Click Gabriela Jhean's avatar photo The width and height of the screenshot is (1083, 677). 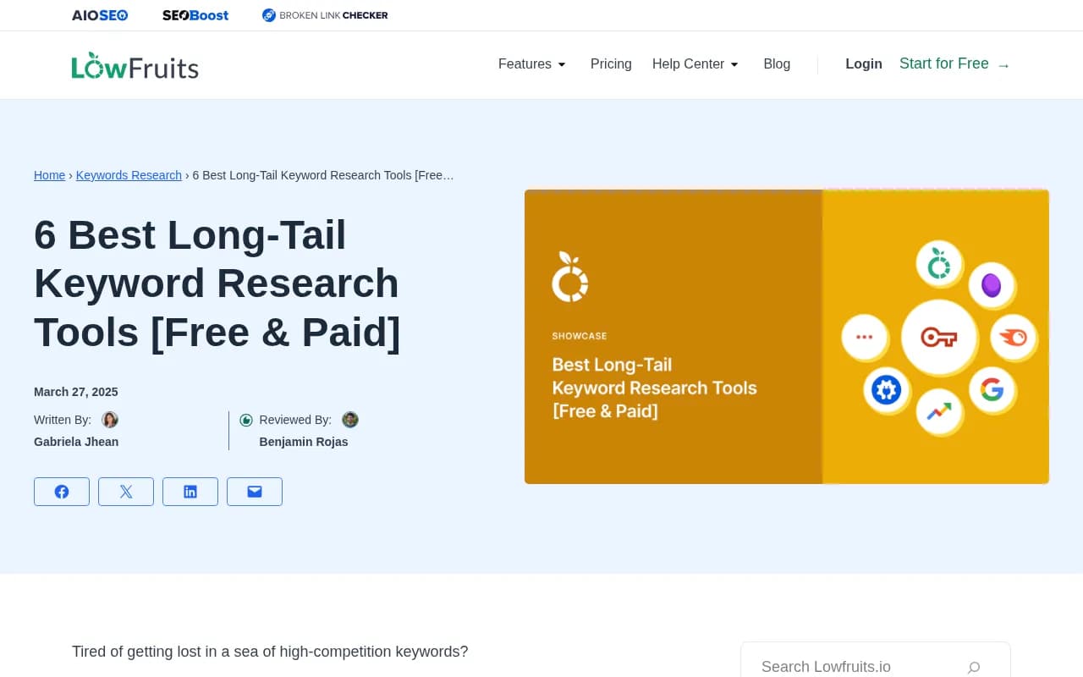(110, 420)
